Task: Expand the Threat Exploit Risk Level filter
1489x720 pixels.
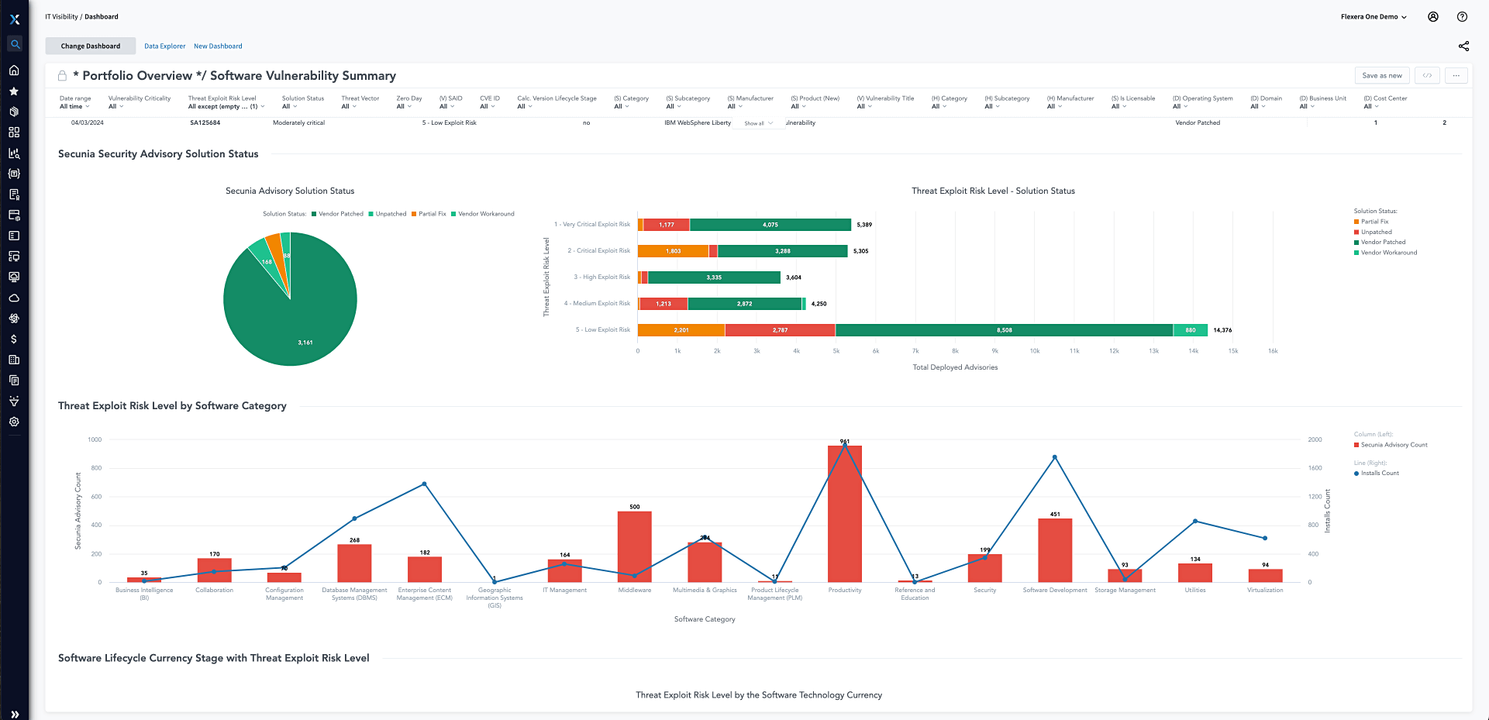Action: click(226, 107)
